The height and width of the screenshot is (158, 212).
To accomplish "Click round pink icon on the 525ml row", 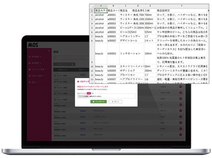I will 181,99.
